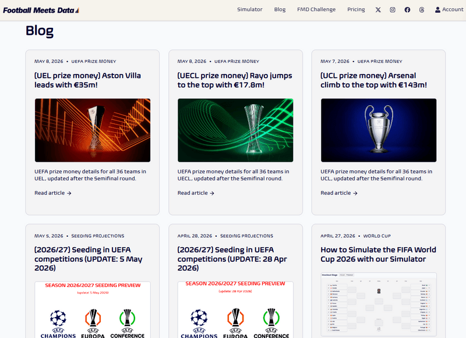
Task: Click Read article under the UEL post
Action: (x=53, y=193)
